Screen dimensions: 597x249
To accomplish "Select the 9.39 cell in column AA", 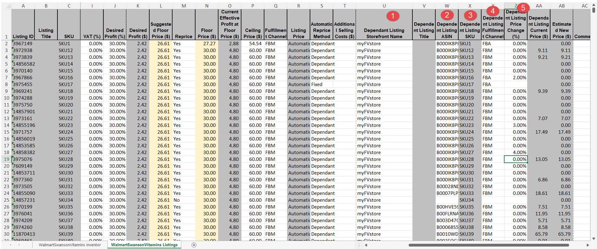I will tap(539, 91).
